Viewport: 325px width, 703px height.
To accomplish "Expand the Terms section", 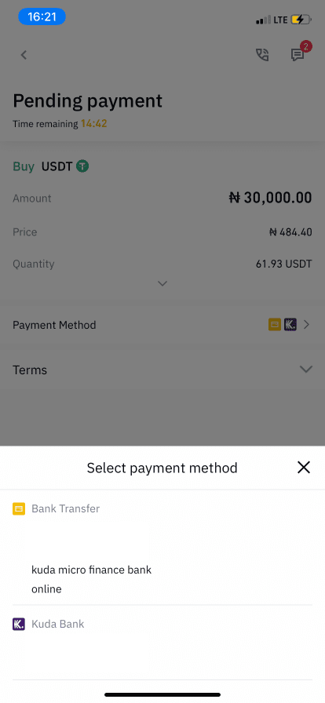I will click(306, 370).
